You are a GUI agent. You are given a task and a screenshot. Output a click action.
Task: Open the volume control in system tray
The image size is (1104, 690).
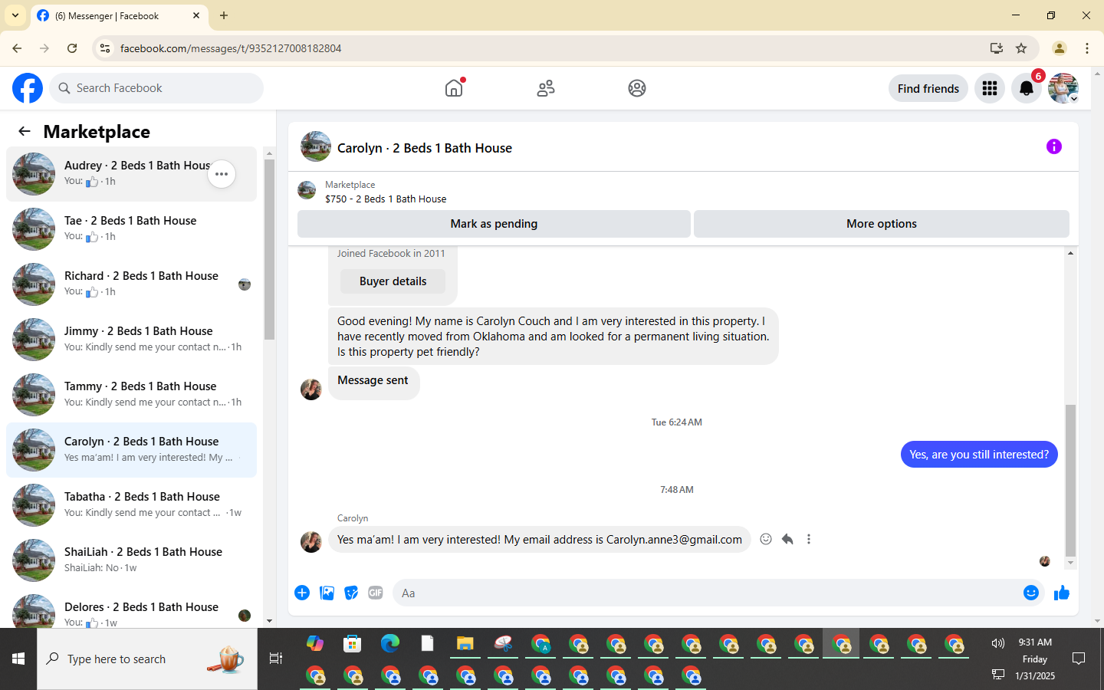tap(997, 643)
